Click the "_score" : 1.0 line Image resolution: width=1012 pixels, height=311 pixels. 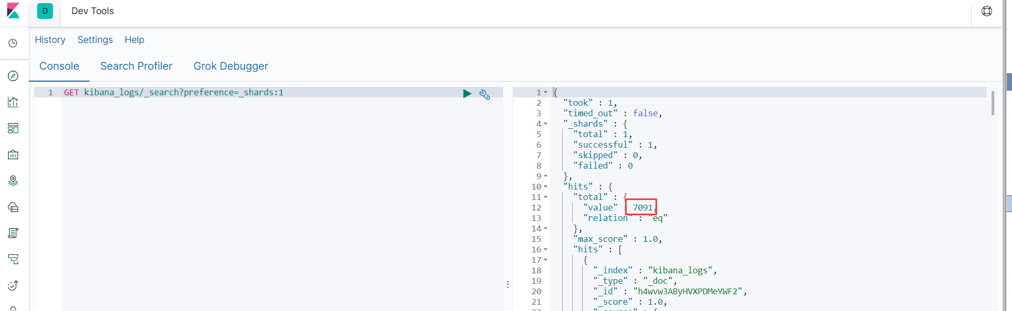point(630,302)
